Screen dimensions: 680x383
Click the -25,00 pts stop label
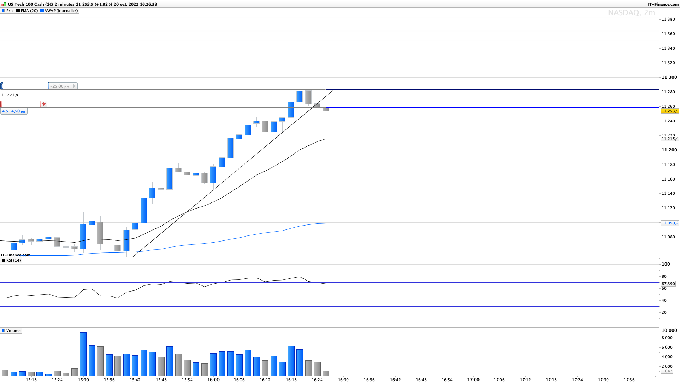tap(59, 86)
